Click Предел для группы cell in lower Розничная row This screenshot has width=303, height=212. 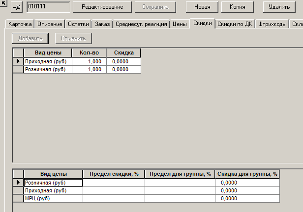(180, 183)
